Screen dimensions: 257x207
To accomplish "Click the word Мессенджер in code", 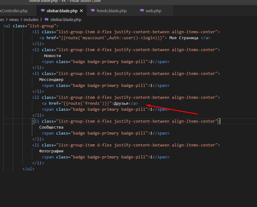I will 51,80.
